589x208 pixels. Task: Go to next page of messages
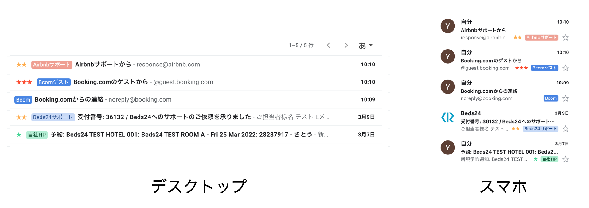pos(346,45)
